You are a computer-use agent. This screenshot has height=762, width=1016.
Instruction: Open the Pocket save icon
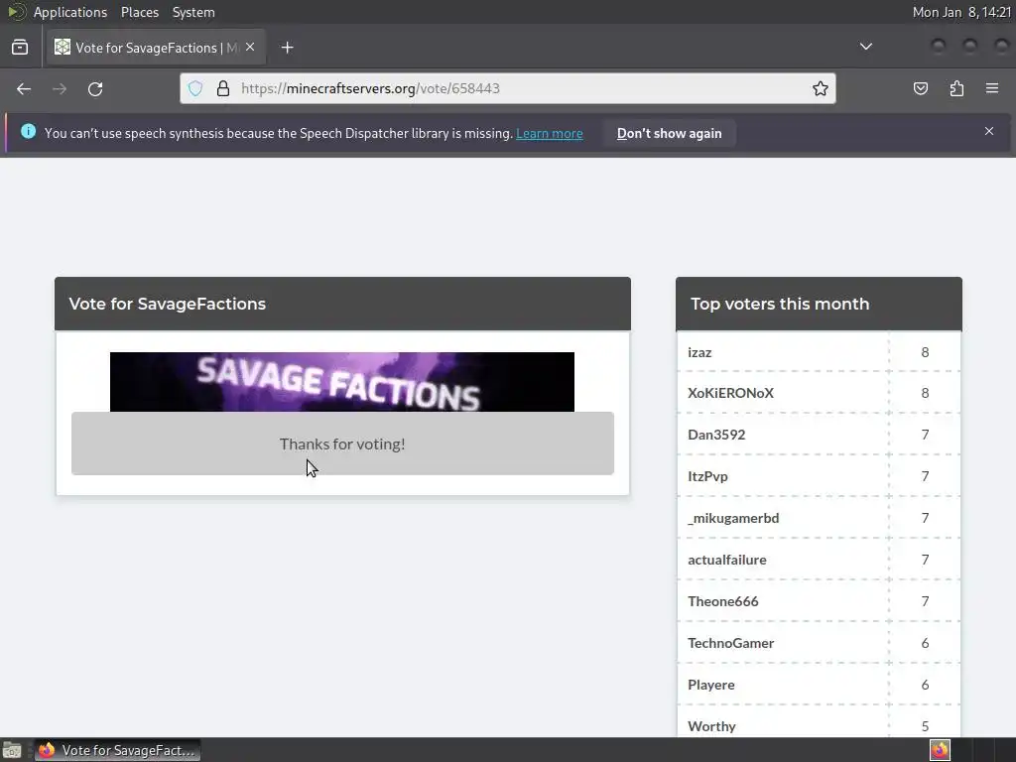click(920, 88)
